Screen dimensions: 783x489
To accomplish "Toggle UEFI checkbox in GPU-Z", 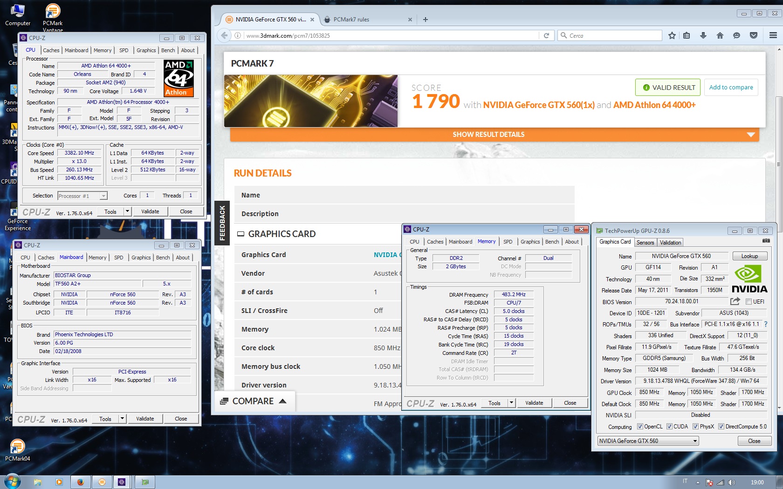I will pos(749,302).
